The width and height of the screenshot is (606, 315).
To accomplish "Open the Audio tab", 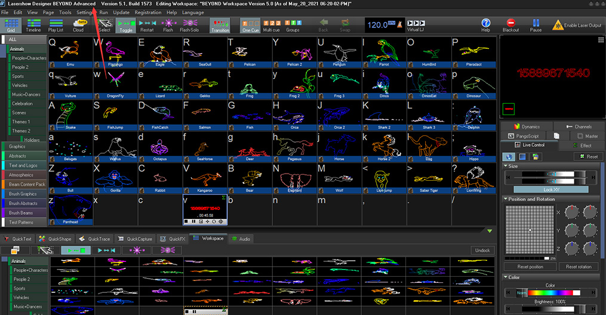I will pos(241,239).
